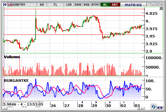Click the 50. indicator axis label
Image resolution: width=166 pixels, height=112 pixels.
coord(149,89)
